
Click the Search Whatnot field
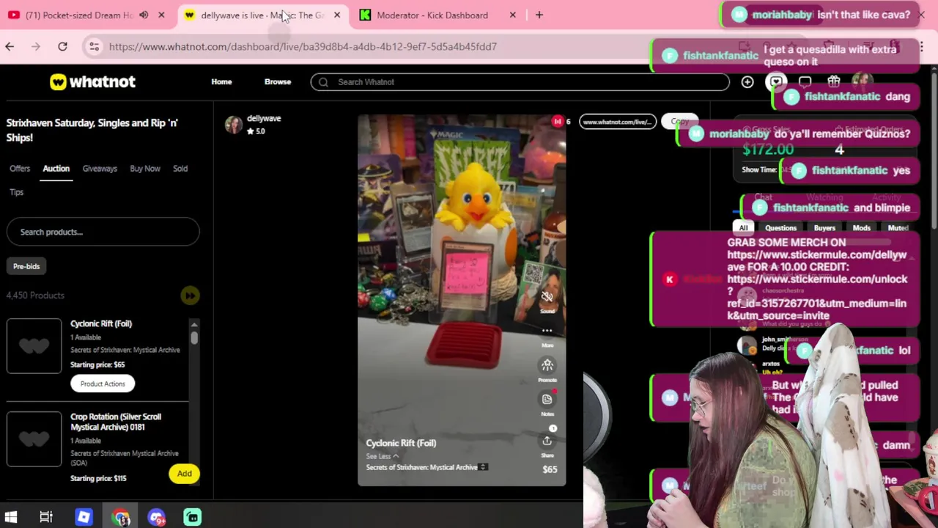pos(520,82)
